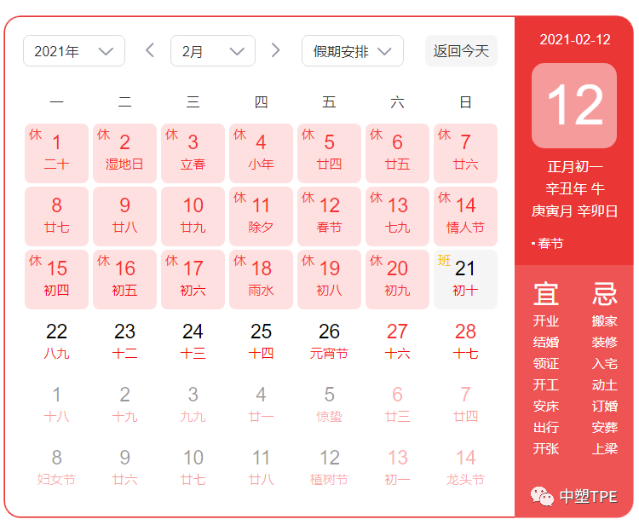
Task: Select February 2 湿地日 date
Action: tap(124, 153)
